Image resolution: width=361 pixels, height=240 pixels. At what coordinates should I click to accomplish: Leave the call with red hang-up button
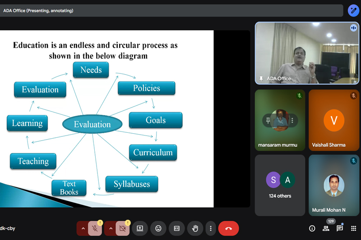[x=228, y=228]
